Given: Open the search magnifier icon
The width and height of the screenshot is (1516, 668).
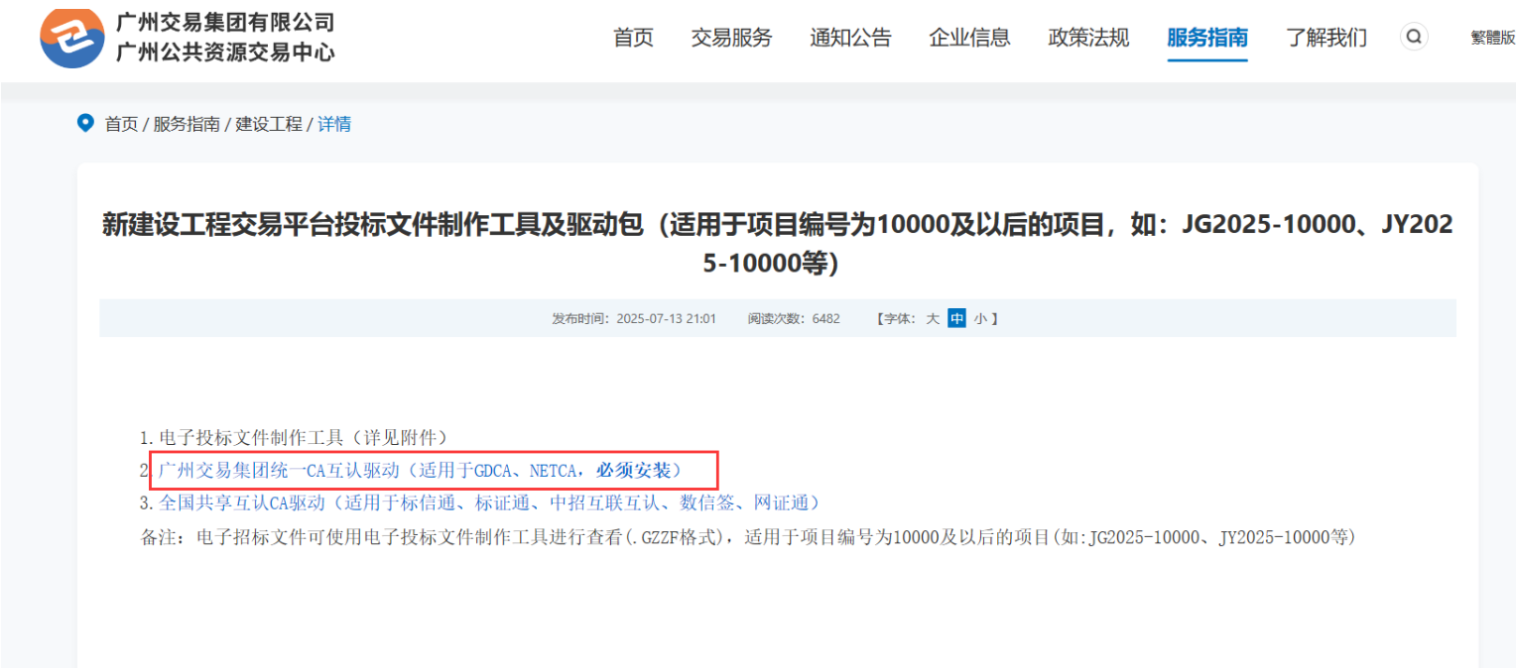Looking at the screenshot, I should tap(1414, 37).
